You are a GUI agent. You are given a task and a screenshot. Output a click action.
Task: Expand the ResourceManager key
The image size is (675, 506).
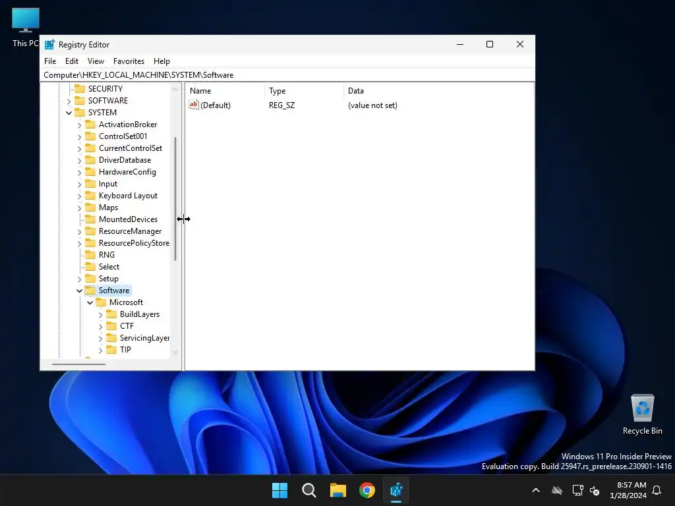pos(79,231)
